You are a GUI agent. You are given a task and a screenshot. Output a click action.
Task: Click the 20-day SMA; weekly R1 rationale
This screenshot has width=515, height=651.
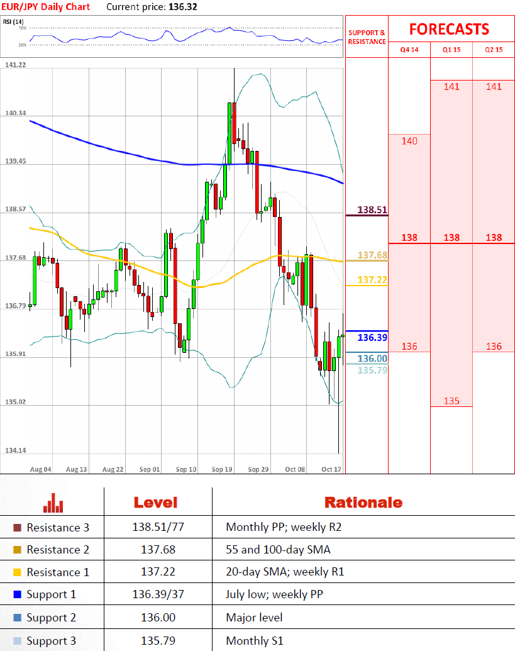285,572
